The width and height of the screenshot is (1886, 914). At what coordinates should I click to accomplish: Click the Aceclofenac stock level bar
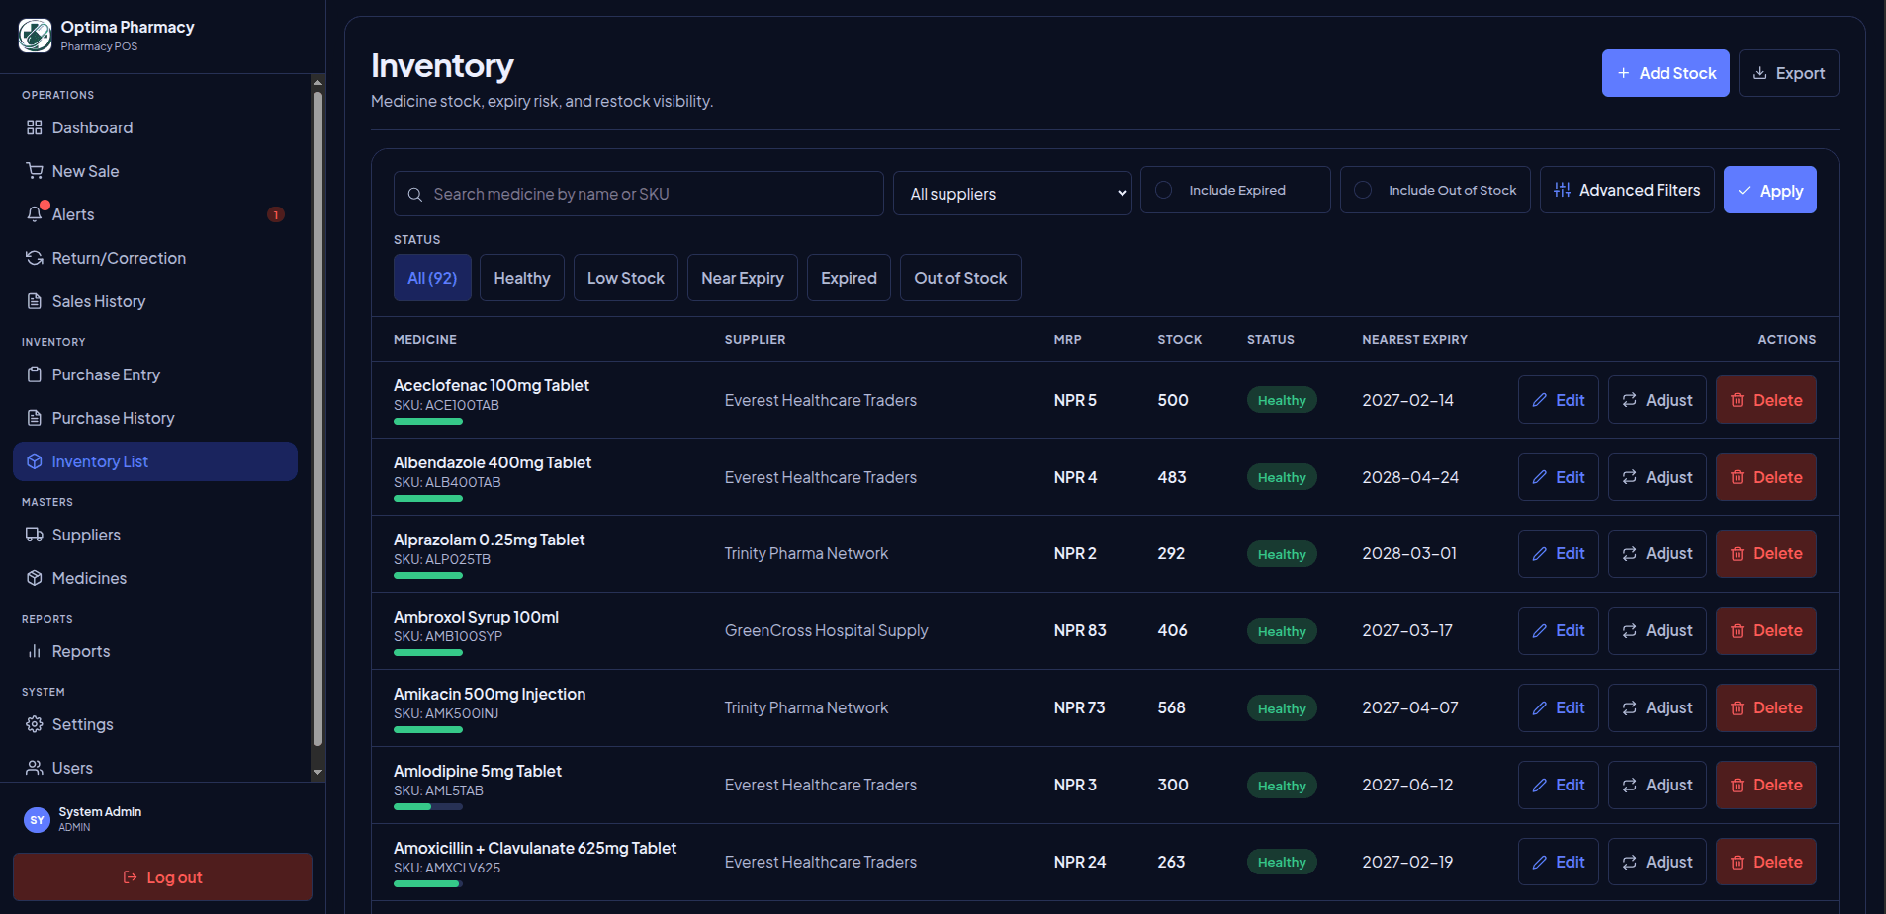coord(428,422)
